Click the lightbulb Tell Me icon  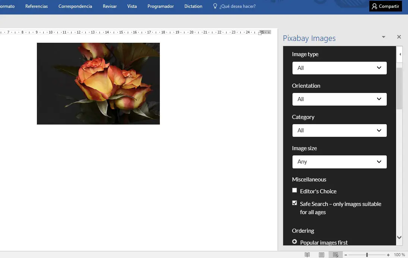click(215, 6)
